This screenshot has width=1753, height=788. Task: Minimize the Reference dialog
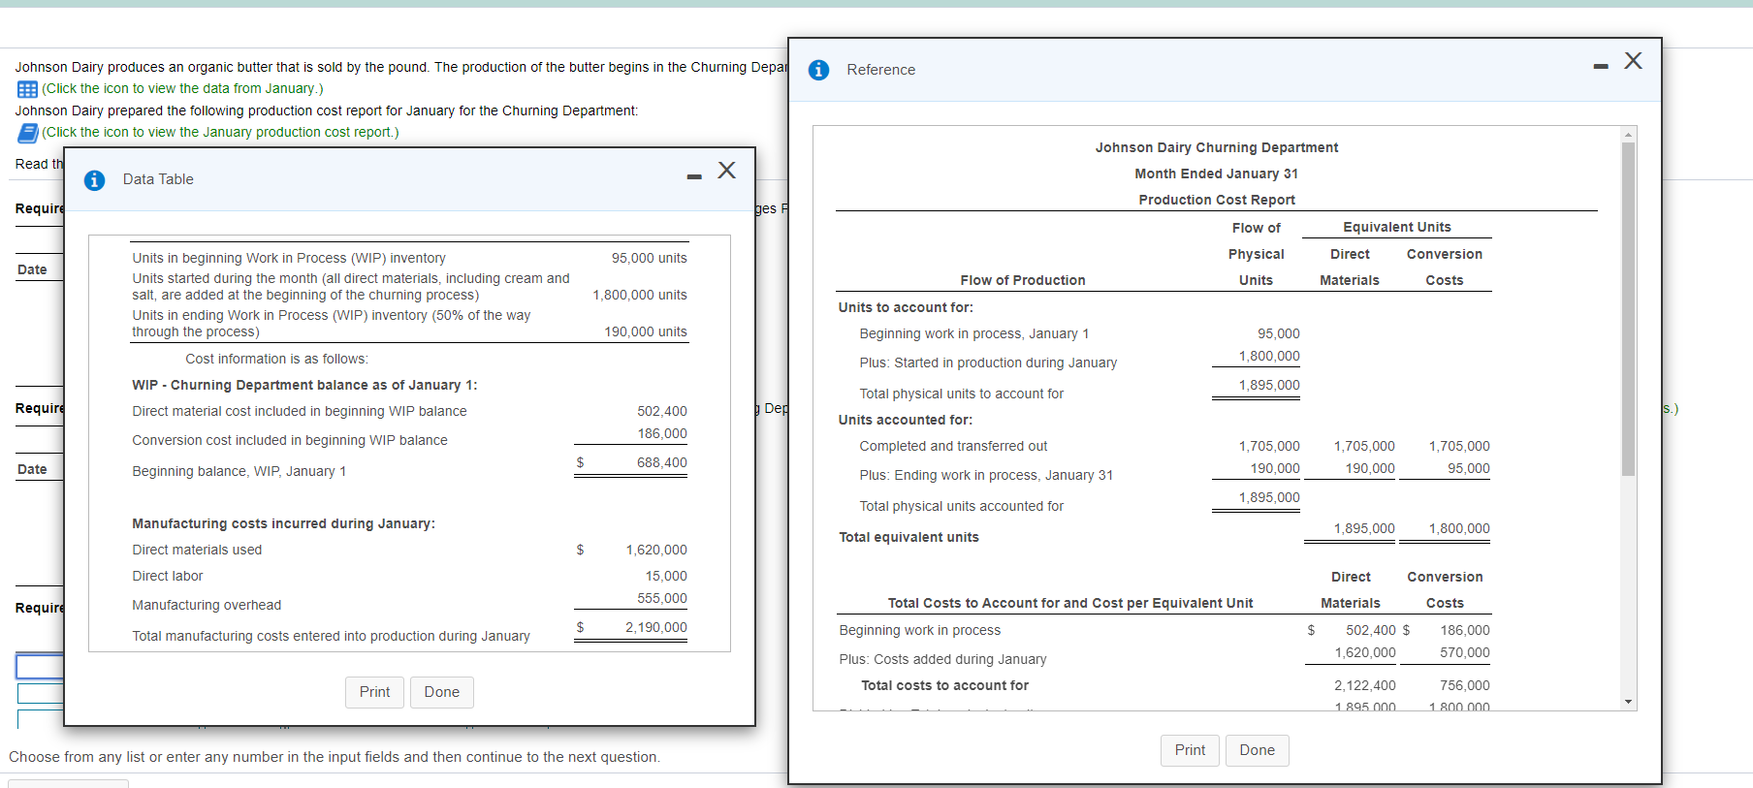(x=1601, y=66)
